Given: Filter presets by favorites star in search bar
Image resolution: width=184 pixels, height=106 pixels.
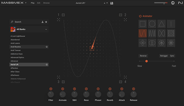Looking at the screenshot, I should point(46,22).
